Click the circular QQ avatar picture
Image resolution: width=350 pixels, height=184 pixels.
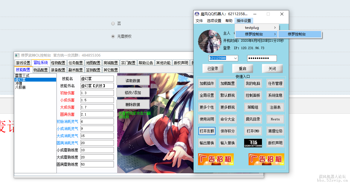(x=210, y=41)
